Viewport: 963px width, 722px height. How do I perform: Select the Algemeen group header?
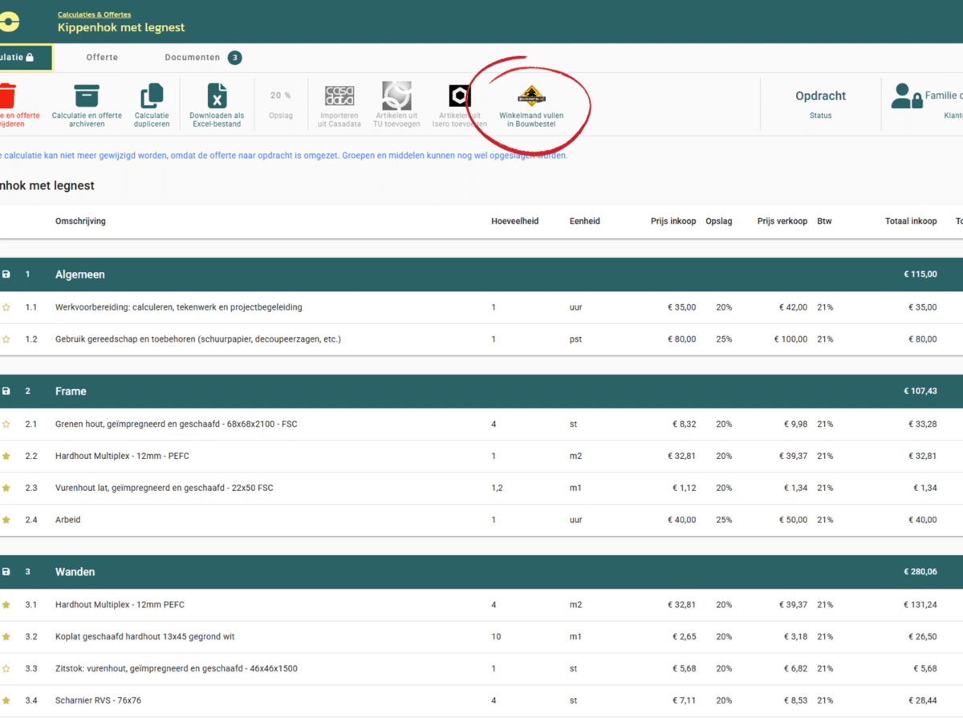(x=481, y=274)
